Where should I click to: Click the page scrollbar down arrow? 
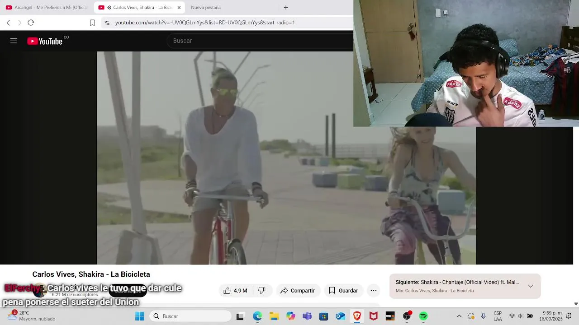[x=576, y=304]
